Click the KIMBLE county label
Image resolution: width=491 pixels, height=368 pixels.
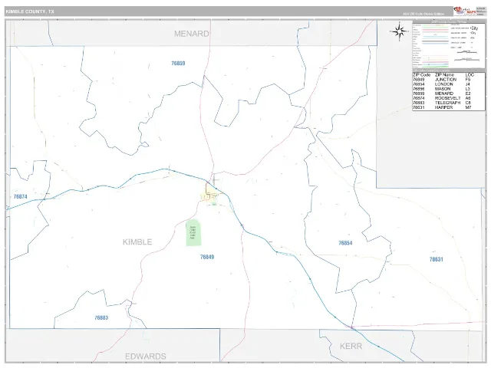point(137,242)
